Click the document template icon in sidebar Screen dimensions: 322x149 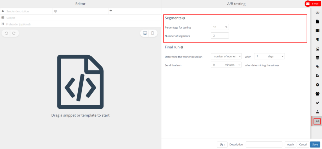coord(317,21)
